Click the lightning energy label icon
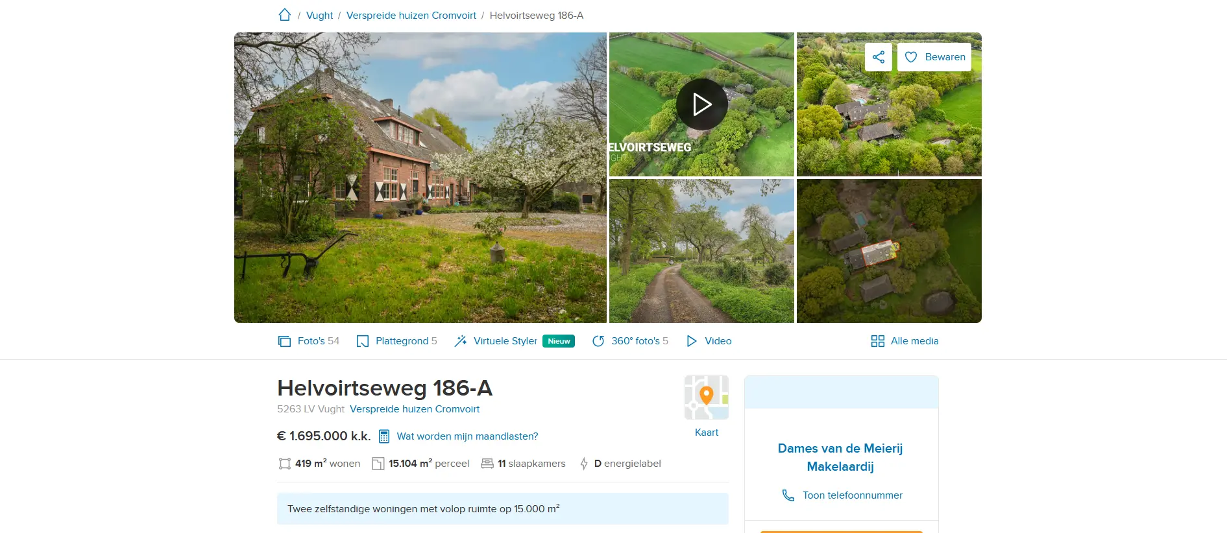Viewport: 1227px width, 533px height. pos(584,464)
